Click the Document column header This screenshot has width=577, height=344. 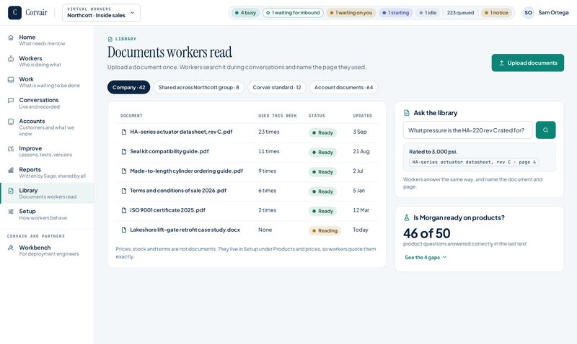coord(131,116)
